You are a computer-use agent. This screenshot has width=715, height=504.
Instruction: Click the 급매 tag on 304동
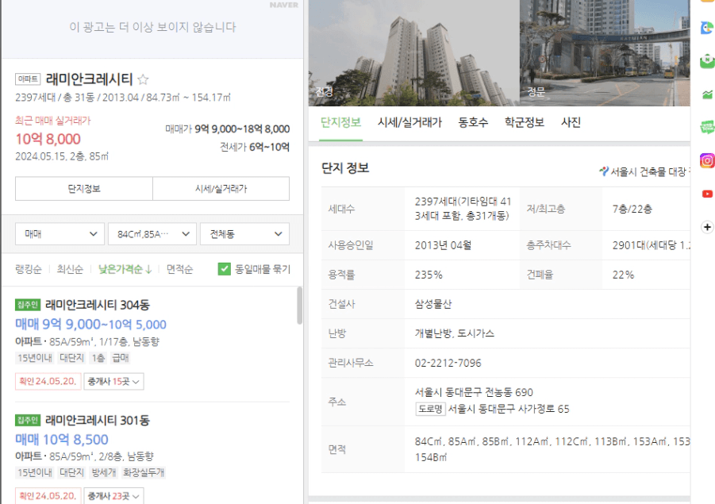pos(121,358)
